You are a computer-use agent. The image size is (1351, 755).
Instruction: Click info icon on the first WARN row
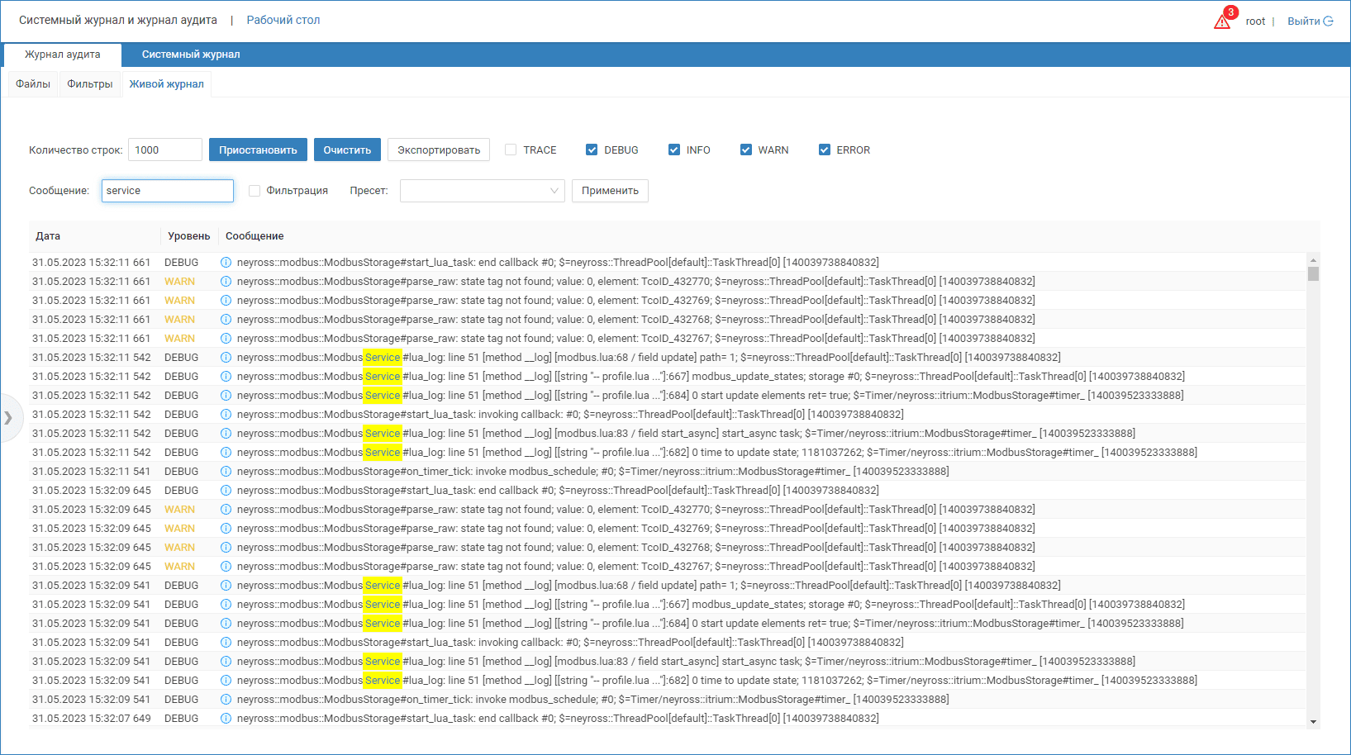tap(226, 282)
